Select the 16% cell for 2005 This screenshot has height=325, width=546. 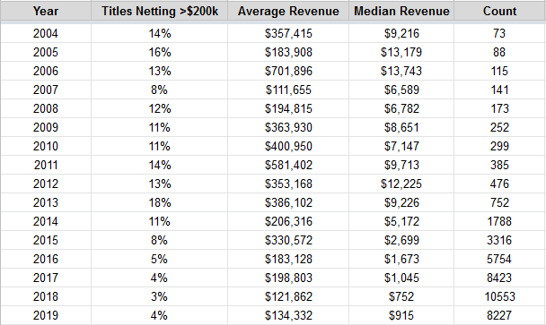[x=160, y=52]
